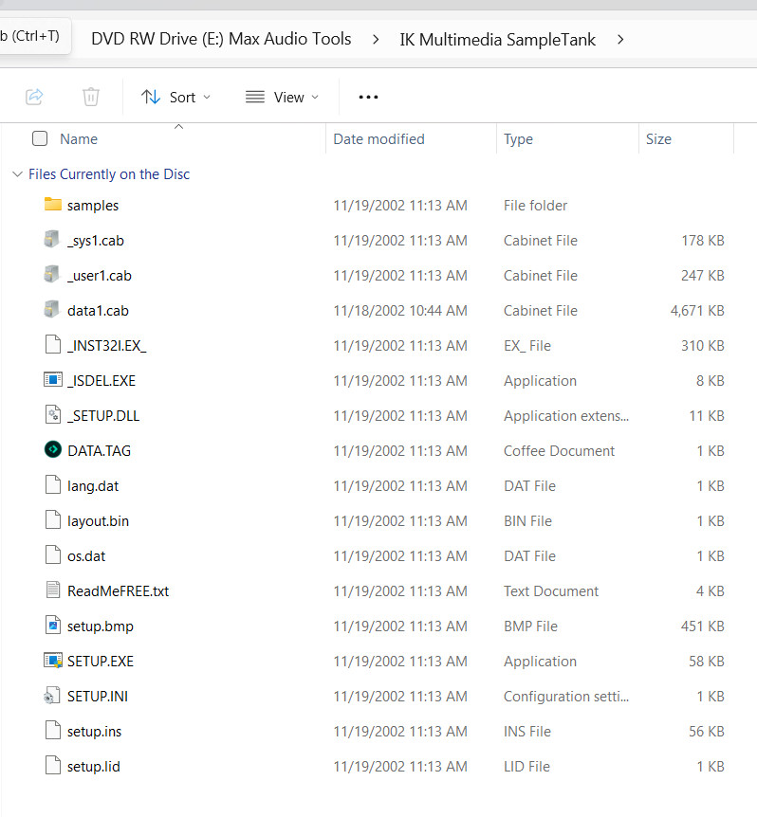Click the 4,671 KB size value
The height and width of the screenshot is (817, 757).
[697, 311]
